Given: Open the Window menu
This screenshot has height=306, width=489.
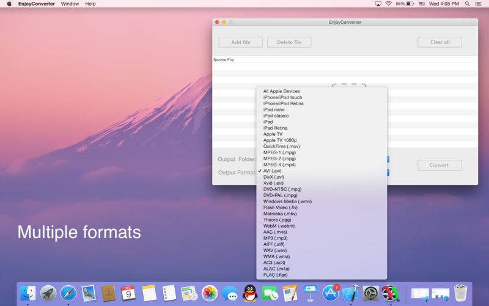Looking at the screenshot, I should coord(70,4).
